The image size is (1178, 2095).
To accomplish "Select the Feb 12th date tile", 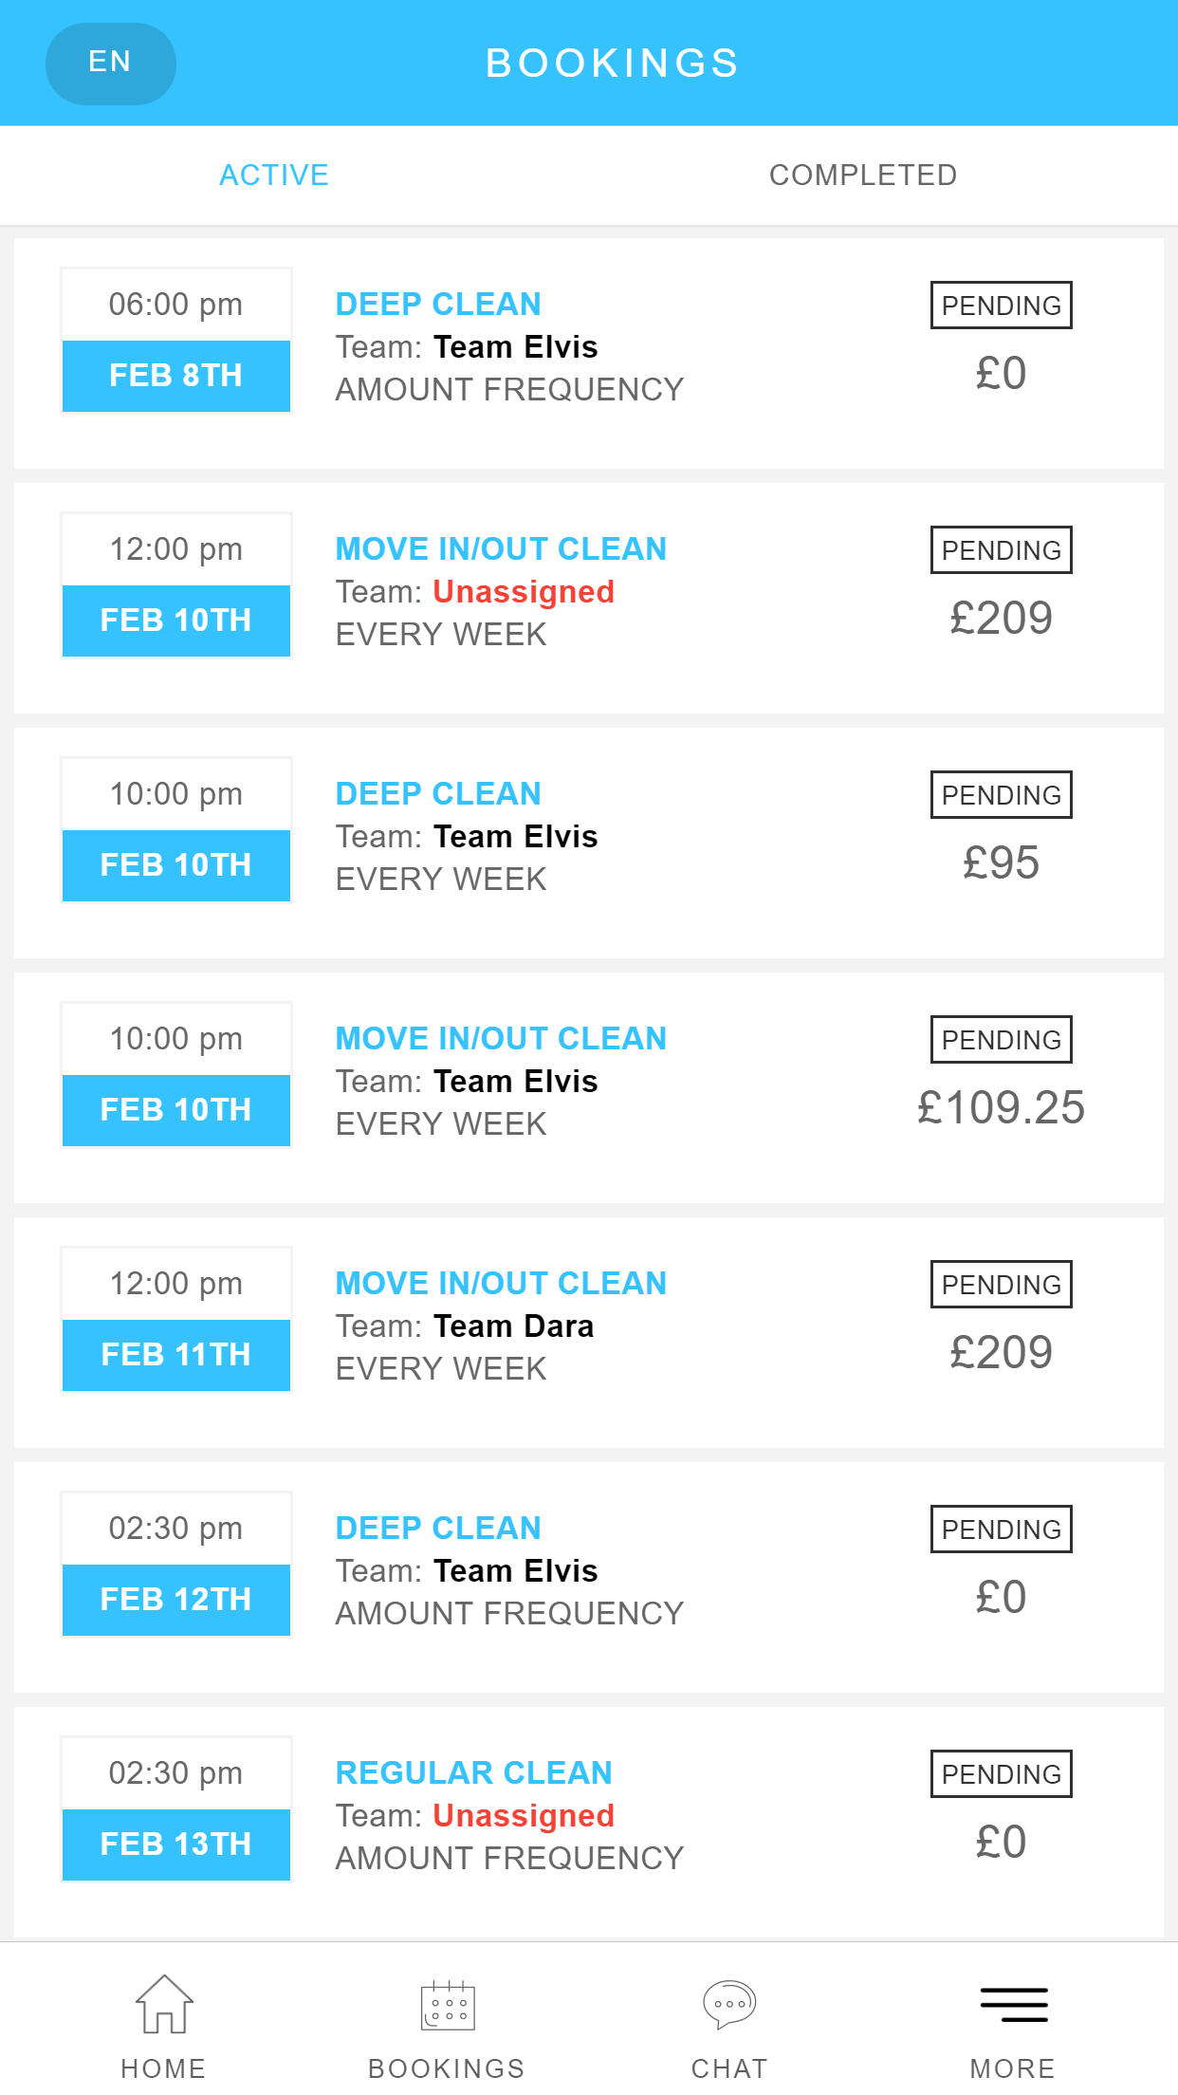I will pos(176,1600).
